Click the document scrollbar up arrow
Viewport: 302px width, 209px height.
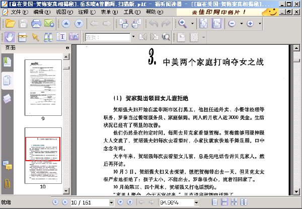point(296,48)
